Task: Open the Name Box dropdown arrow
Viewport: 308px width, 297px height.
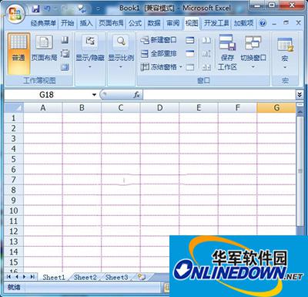Action: pos(94,95)
